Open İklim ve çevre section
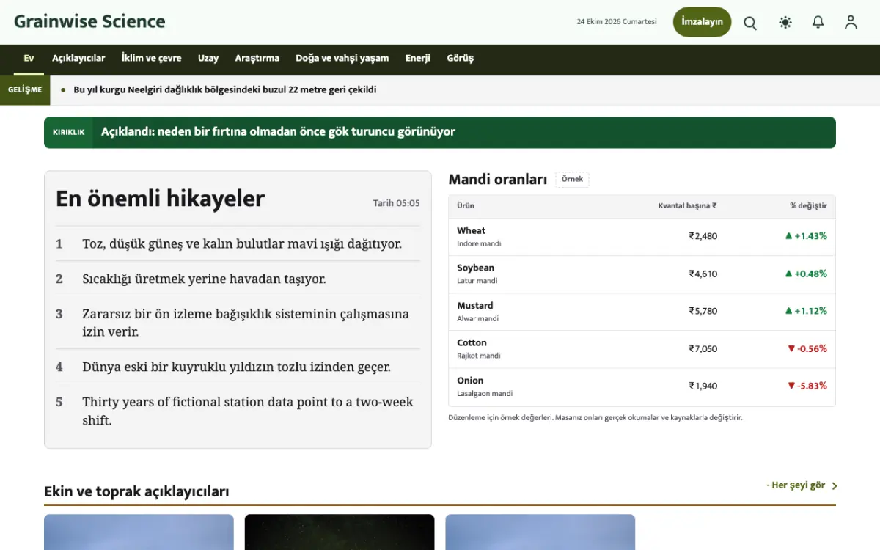This screenshot has height=550, width=880. (x=151, y=59)
